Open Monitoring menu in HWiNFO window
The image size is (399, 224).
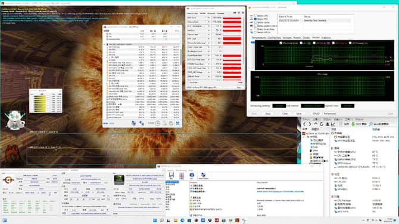(181, 170)
